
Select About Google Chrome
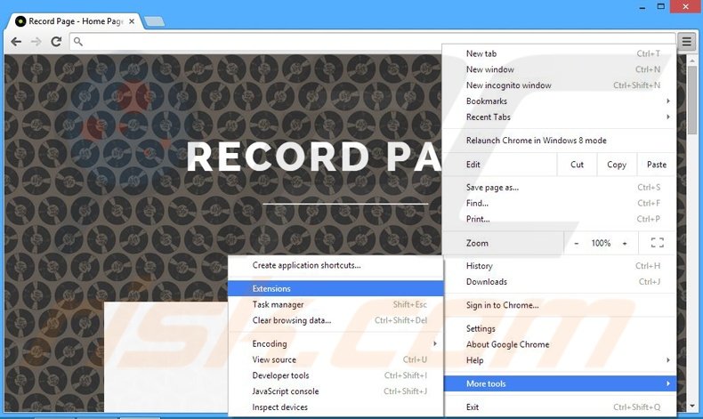pyautogui.click(x=559, y=344)
